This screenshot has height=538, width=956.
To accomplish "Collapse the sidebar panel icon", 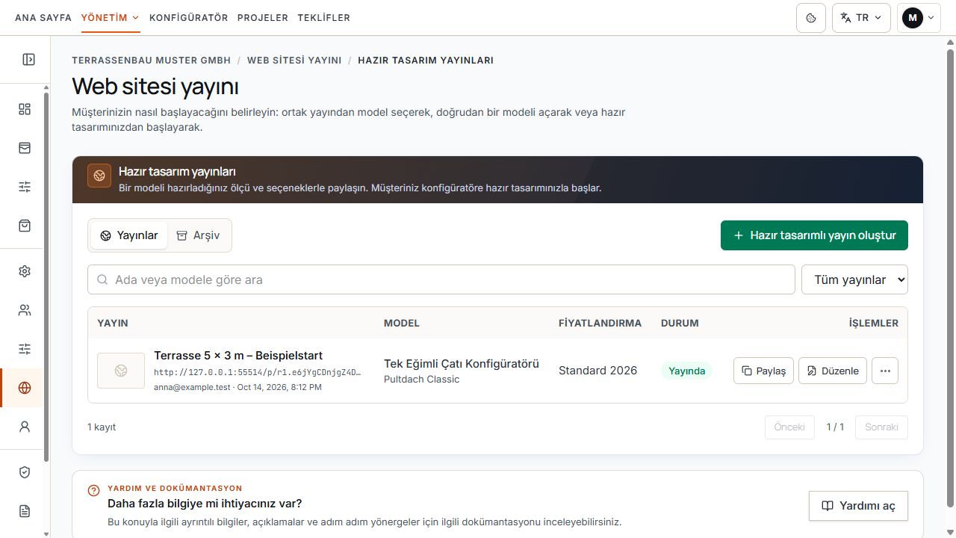I will [28, 59].
